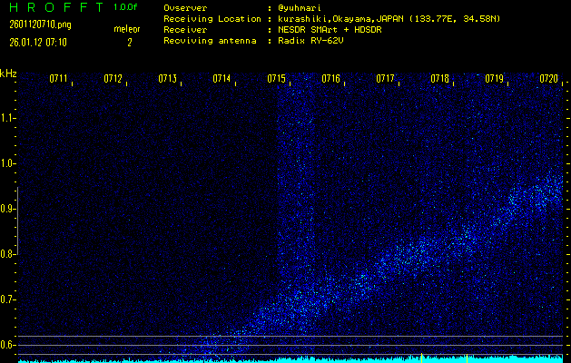Click the 0713 time marker
Viewport: 571px width, 363px height.
[x=167, y=79]
